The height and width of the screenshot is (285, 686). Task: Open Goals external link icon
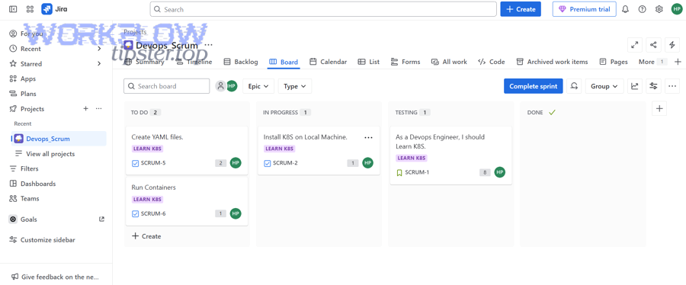tap(101, 219)
